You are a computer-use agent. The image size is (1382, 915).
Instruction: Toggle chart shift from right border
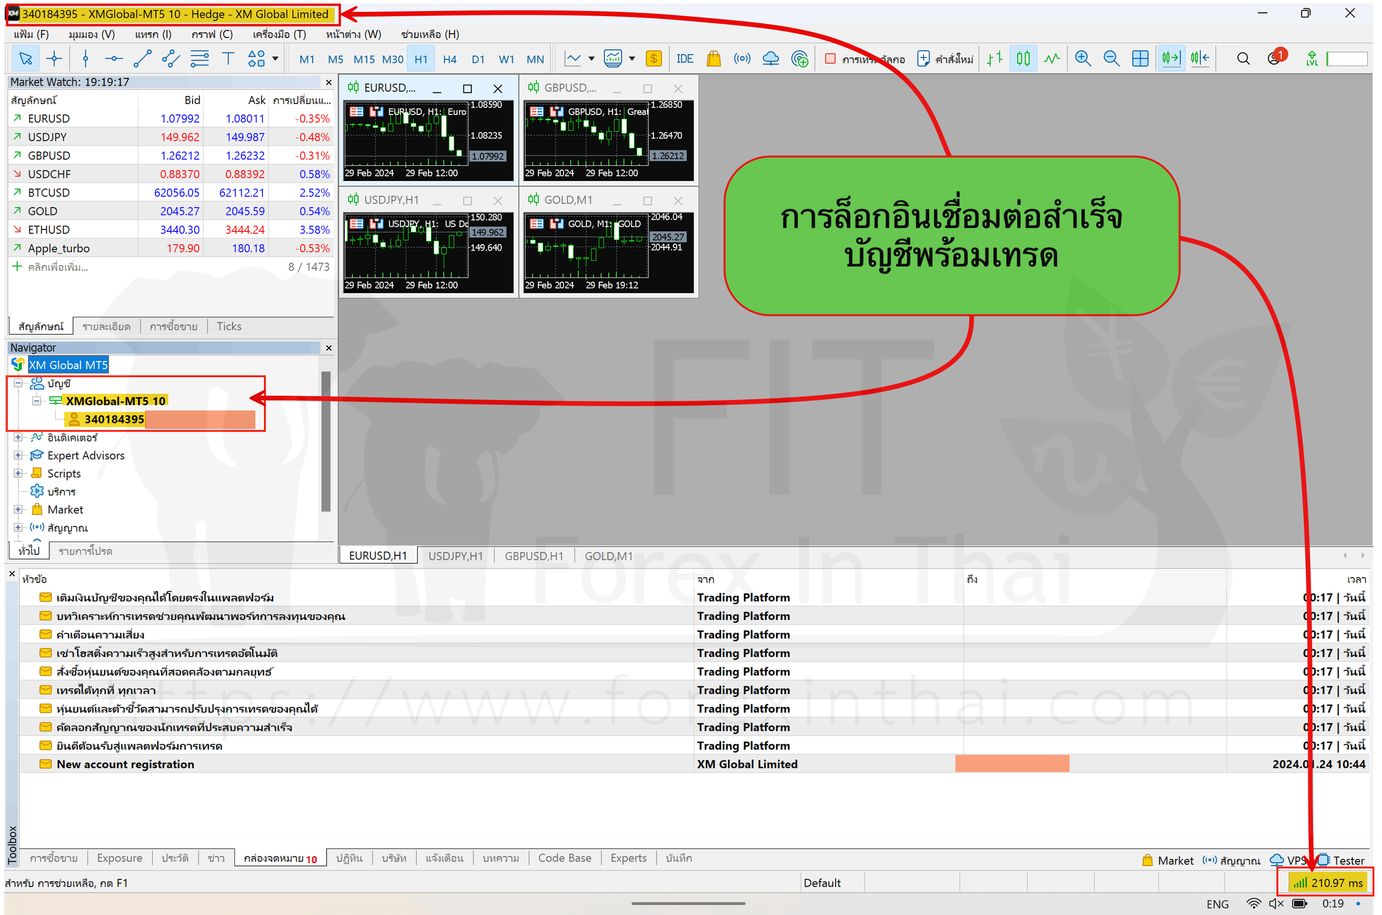(x=1200, y=58)
